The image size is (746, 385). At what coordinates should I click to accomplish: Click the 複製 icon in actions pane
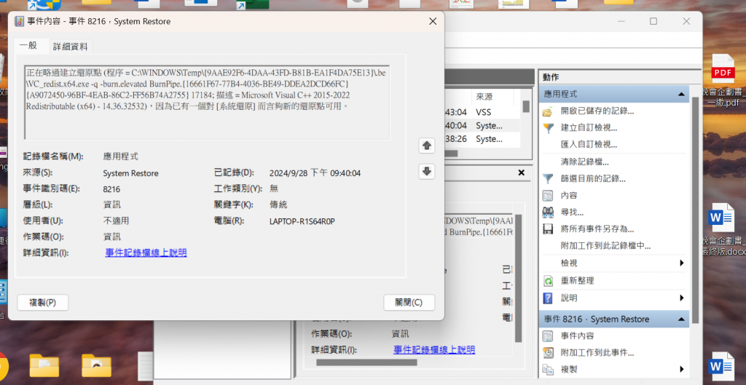tap(548, 369)
